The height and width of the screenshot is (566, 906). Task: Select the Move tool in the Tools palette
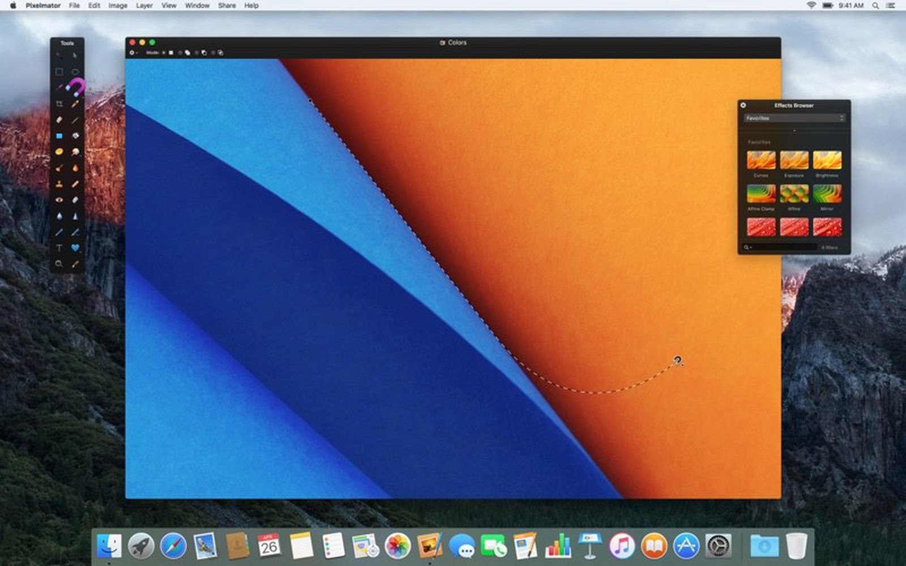(74, 55)
